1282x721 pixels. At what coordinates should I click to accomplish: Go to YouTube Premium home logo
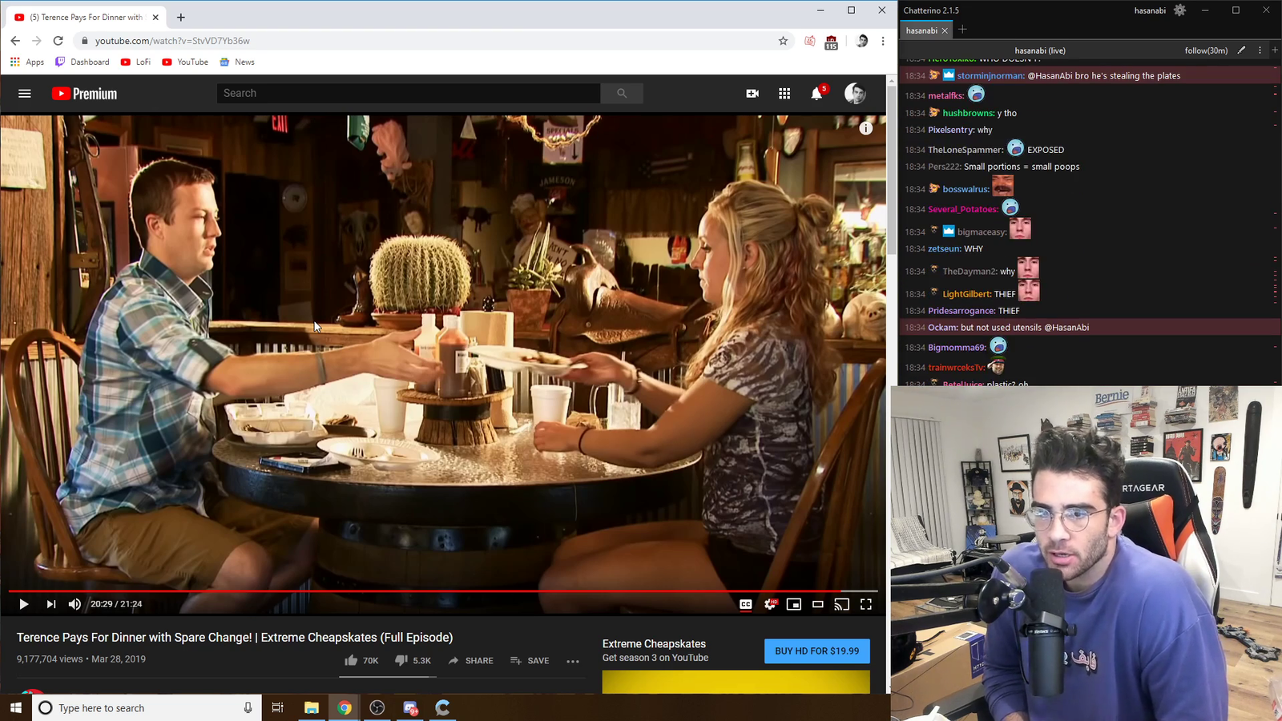pos(84,94)
